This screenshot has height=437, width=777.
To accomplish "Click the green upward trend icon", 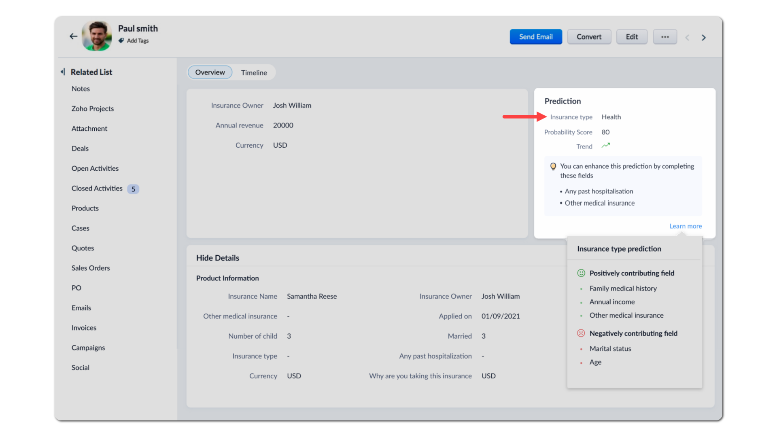I will tap(605, 146).
